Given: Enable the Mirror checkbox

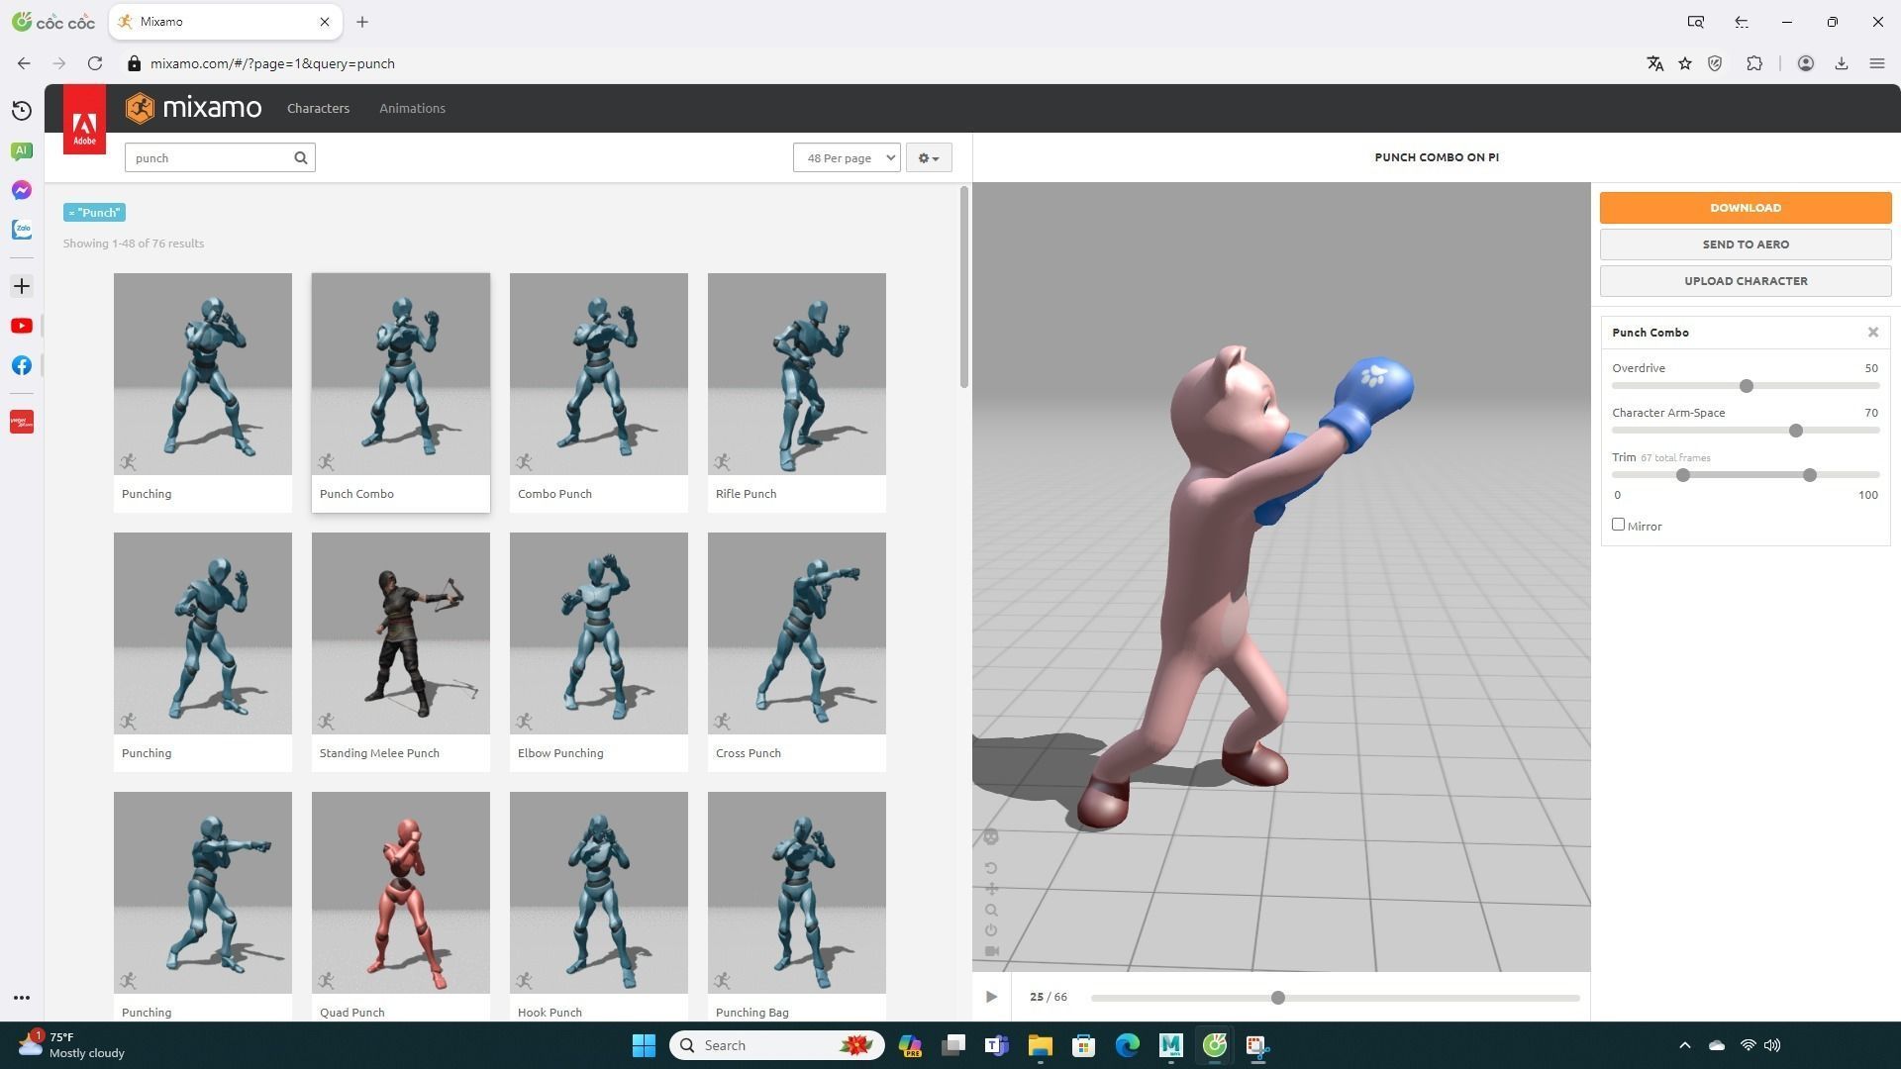Looking at the screenshot, I should 1618,525.
